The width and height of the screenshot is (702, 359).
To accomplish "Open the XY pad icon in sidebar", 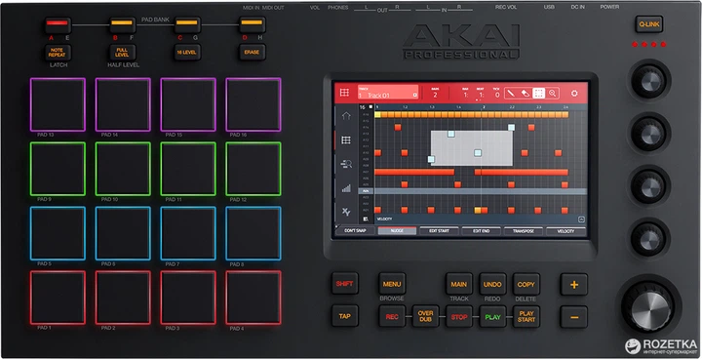I will [346, 212].
